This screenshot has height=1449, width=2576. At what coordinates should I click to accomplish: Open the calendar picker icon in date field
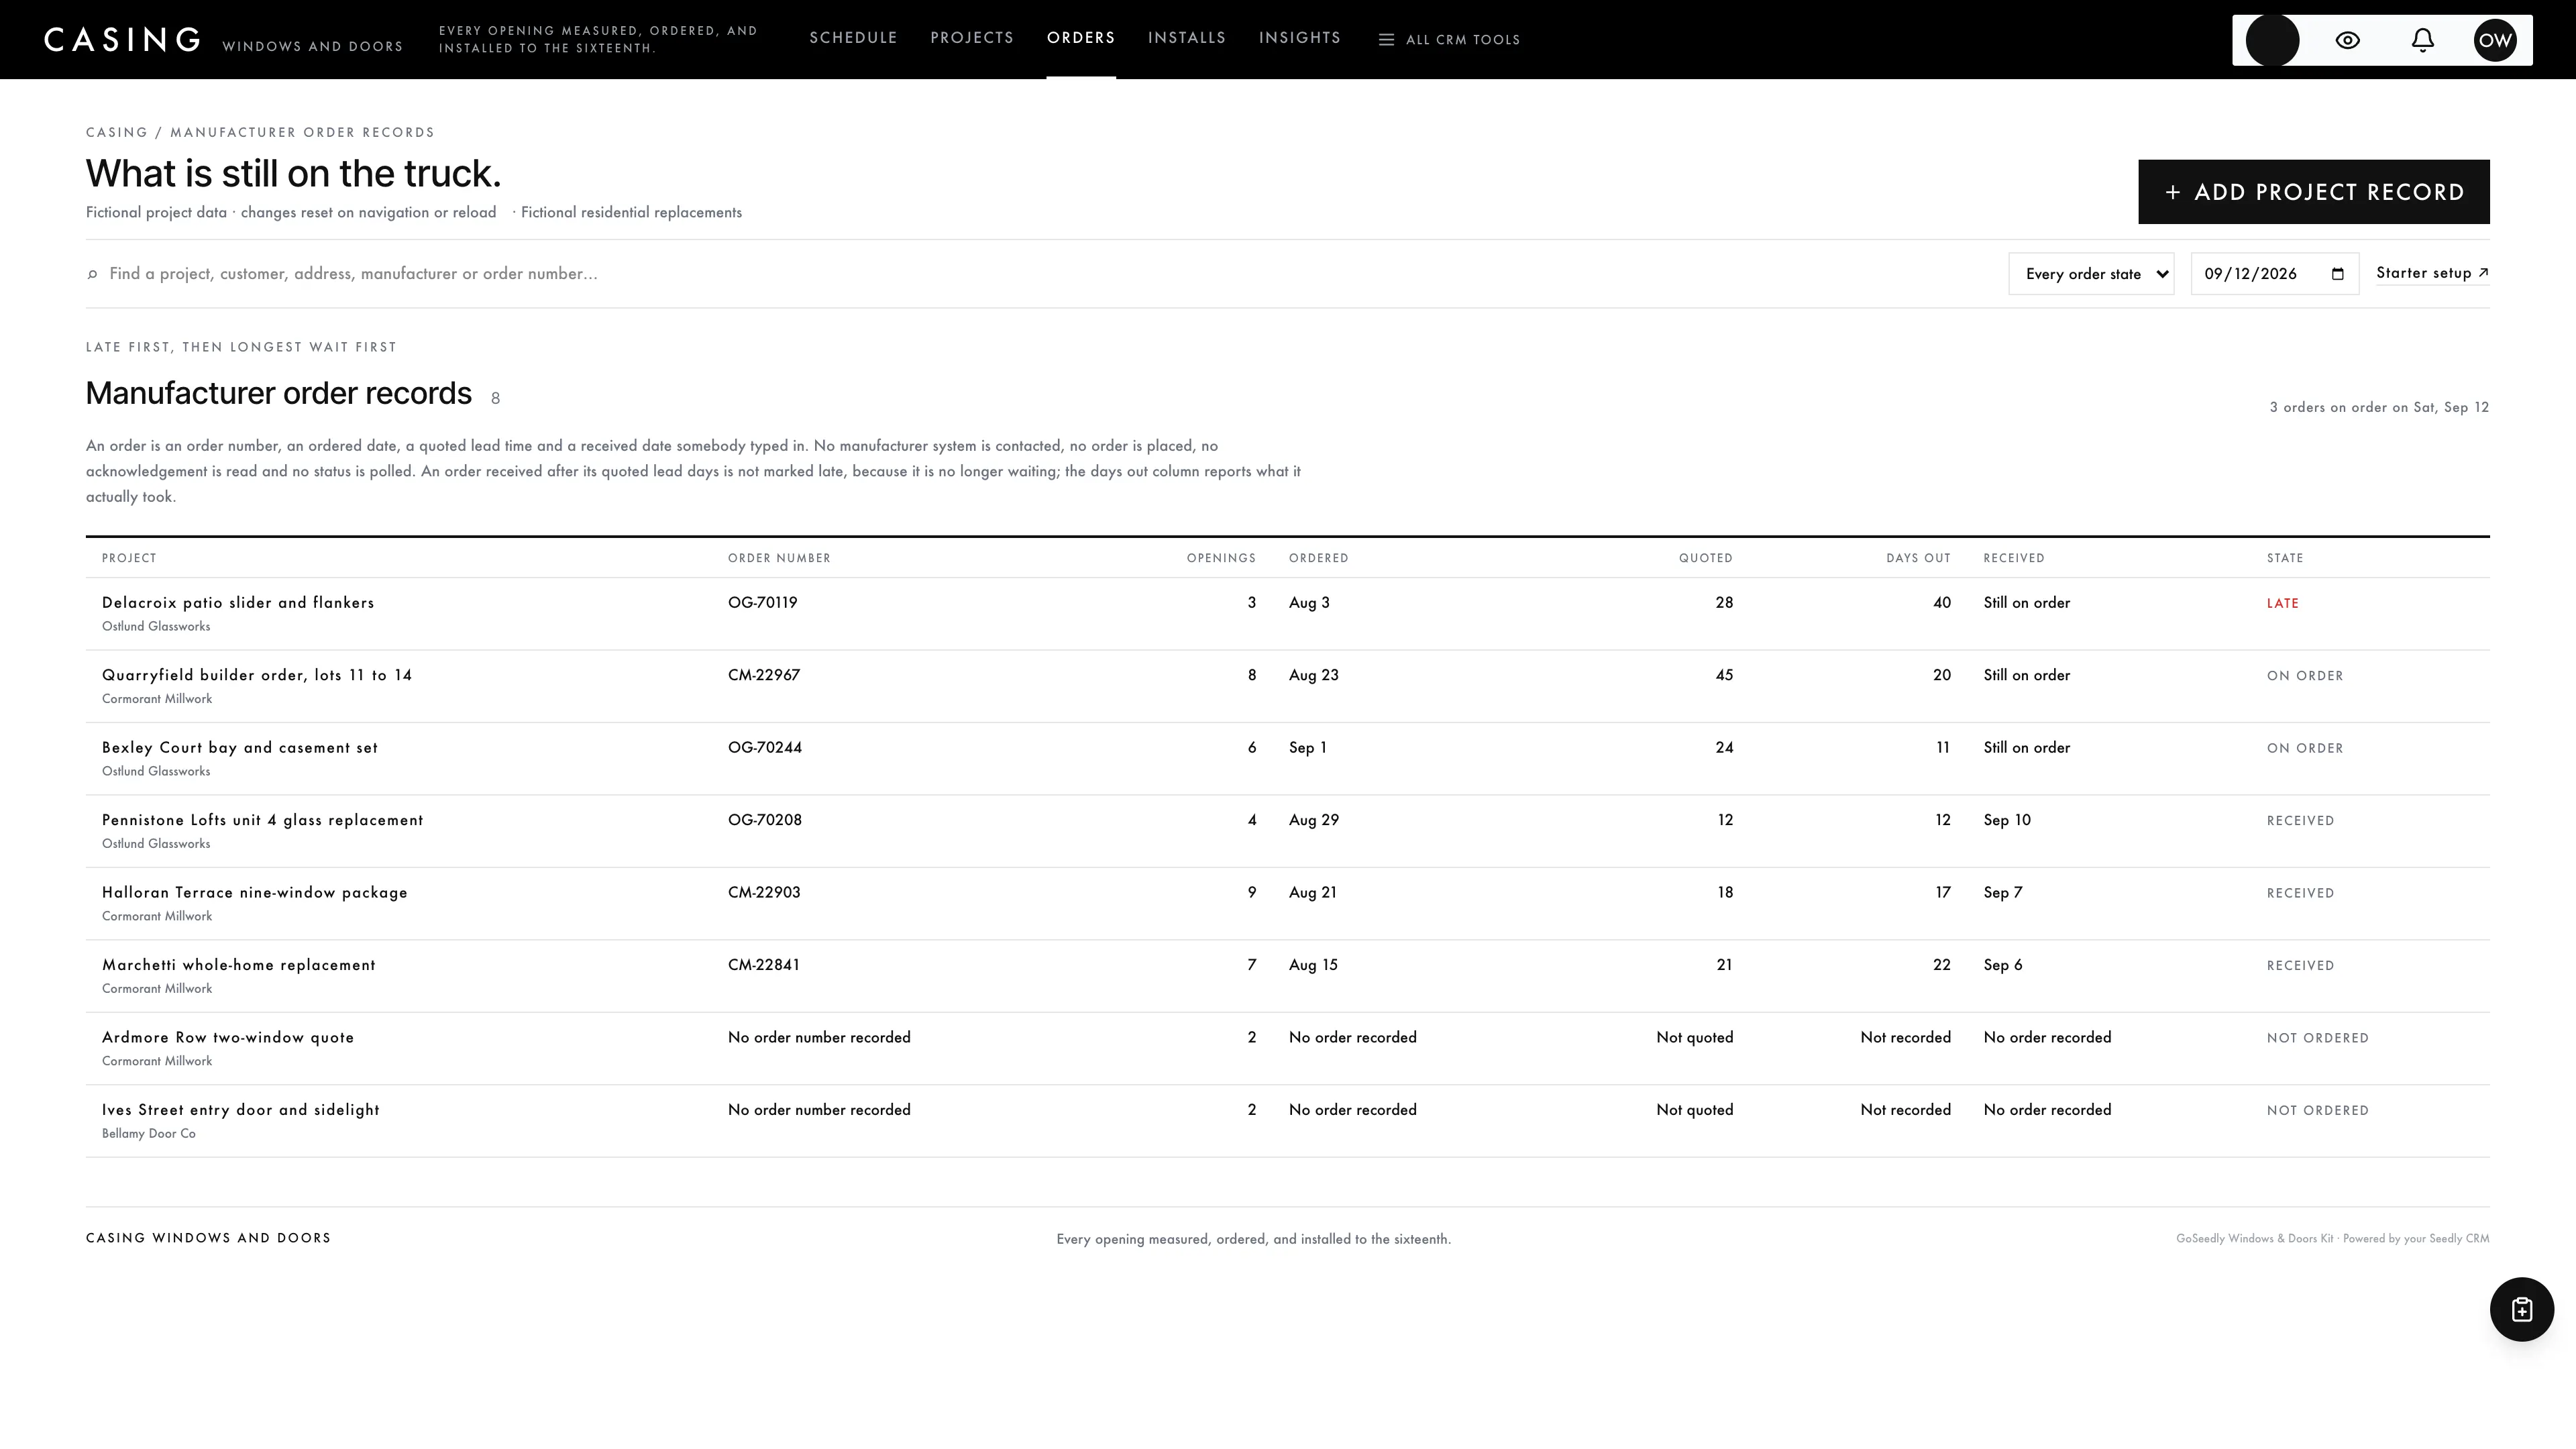coord(2337,274)
